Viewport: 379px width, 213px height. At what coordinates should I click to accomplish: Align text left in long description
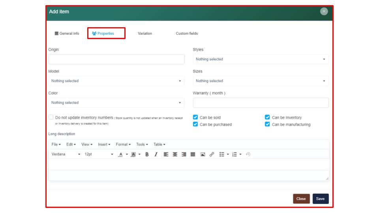[x=166, y=155]
